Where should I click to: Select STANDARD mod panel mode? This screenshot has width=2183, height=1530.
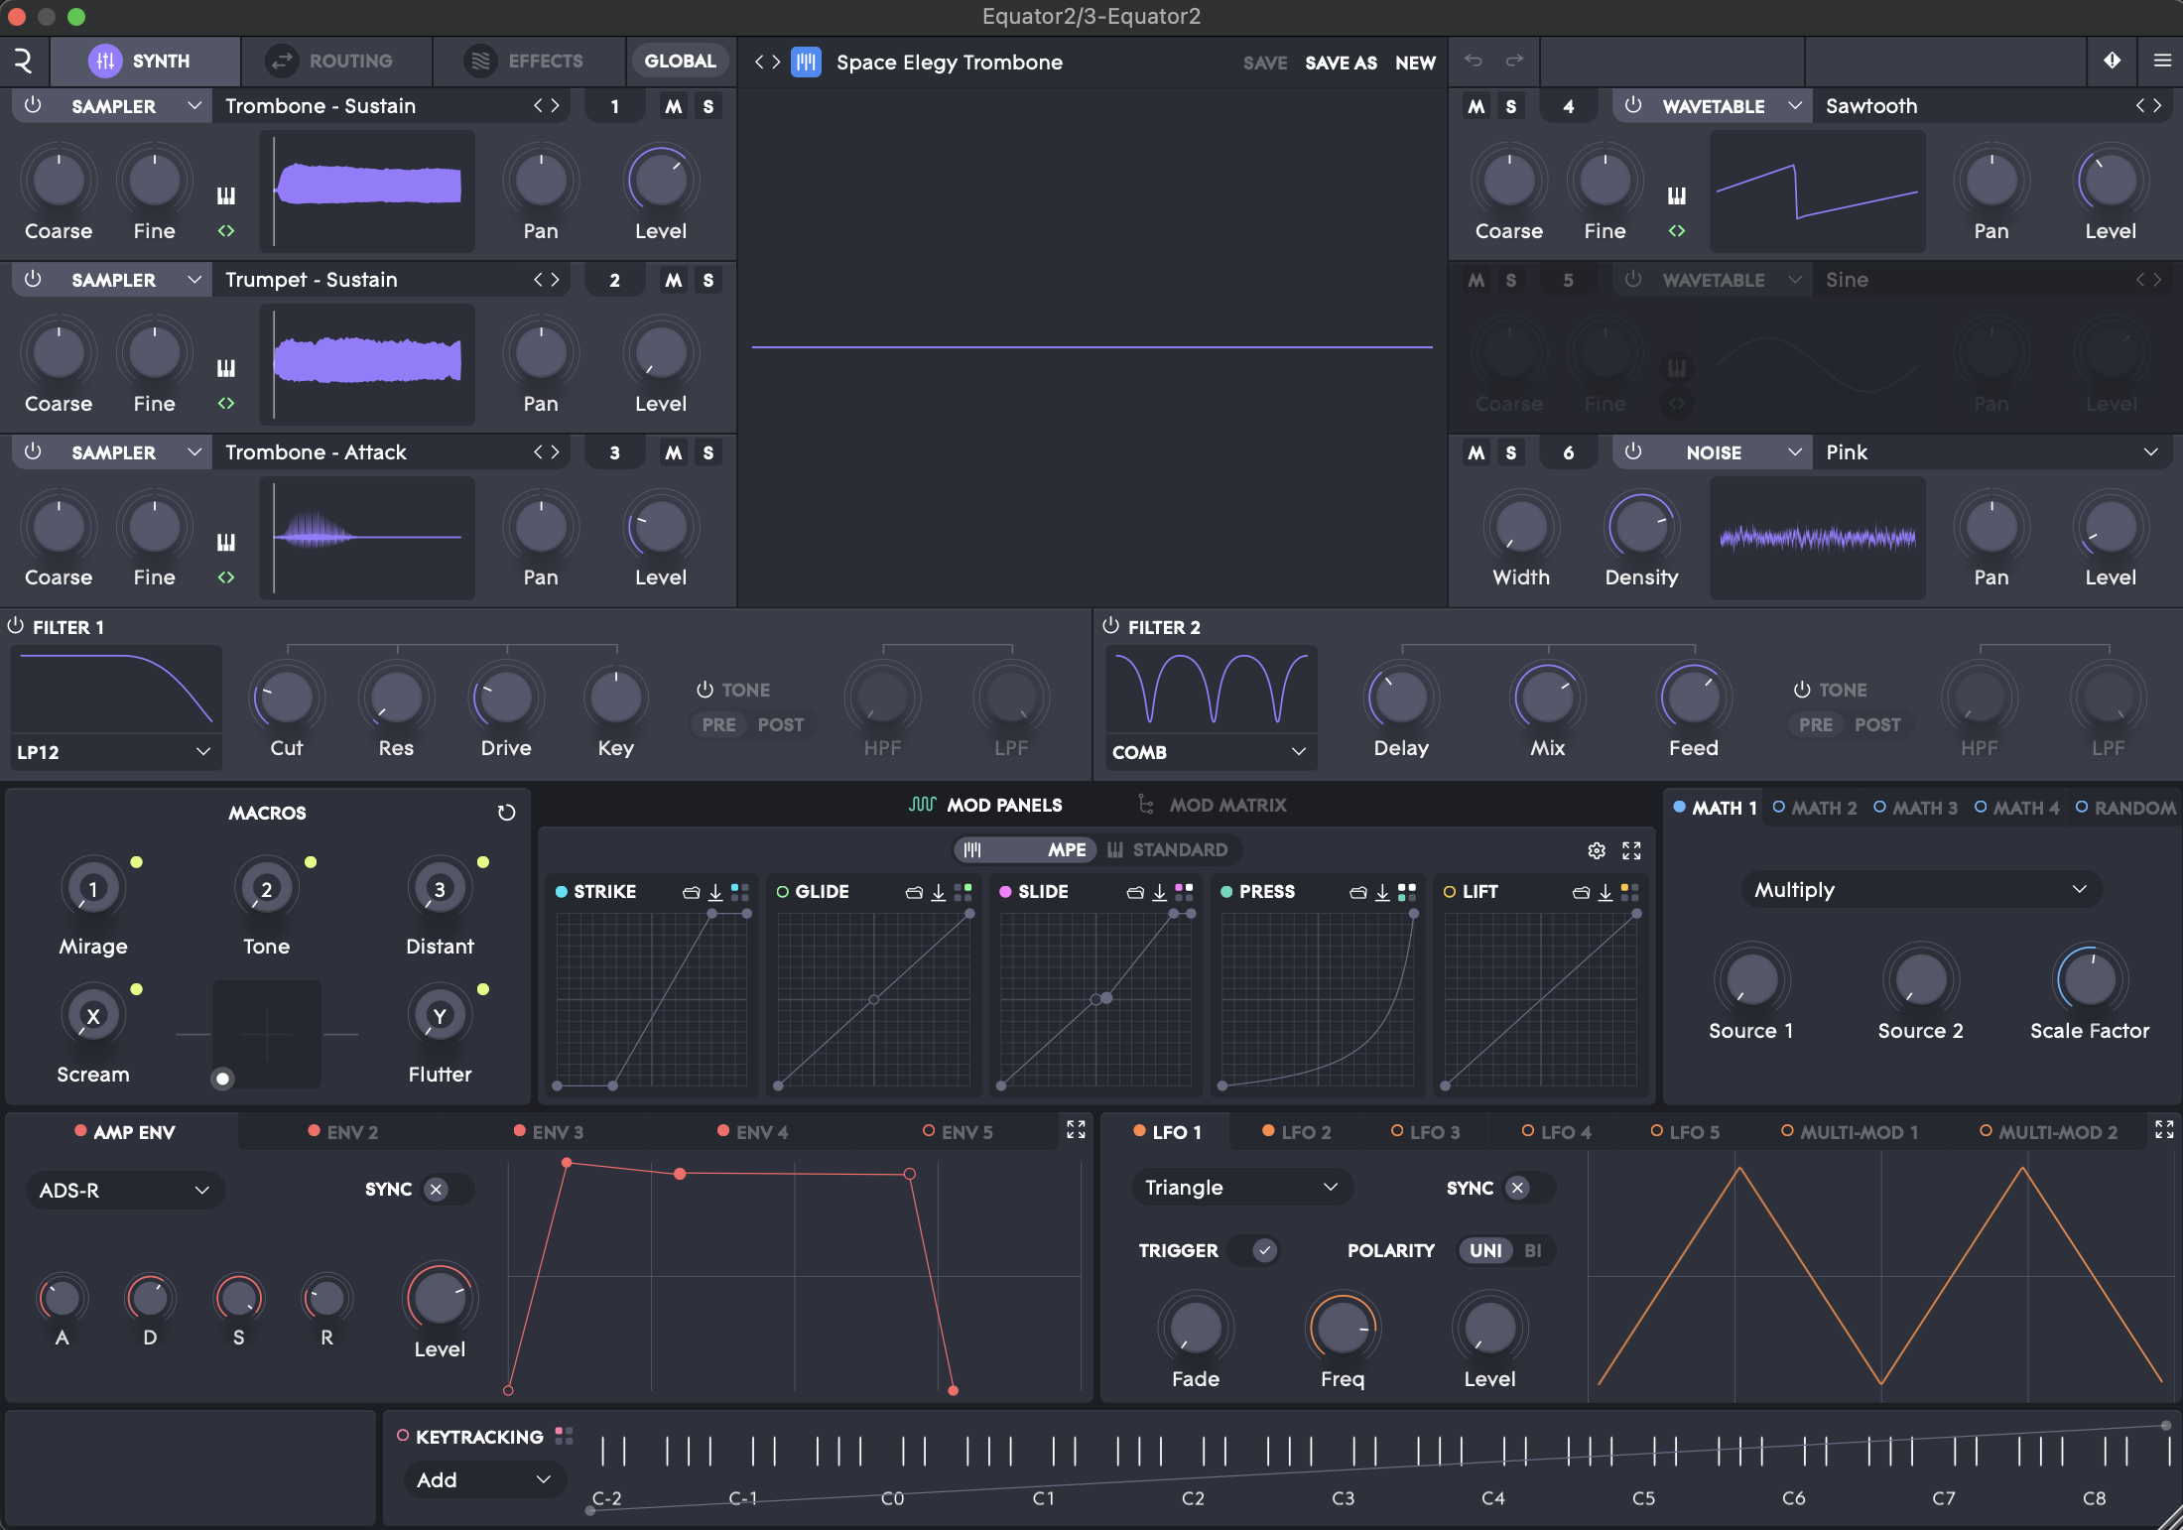(x=1168, y=850)
